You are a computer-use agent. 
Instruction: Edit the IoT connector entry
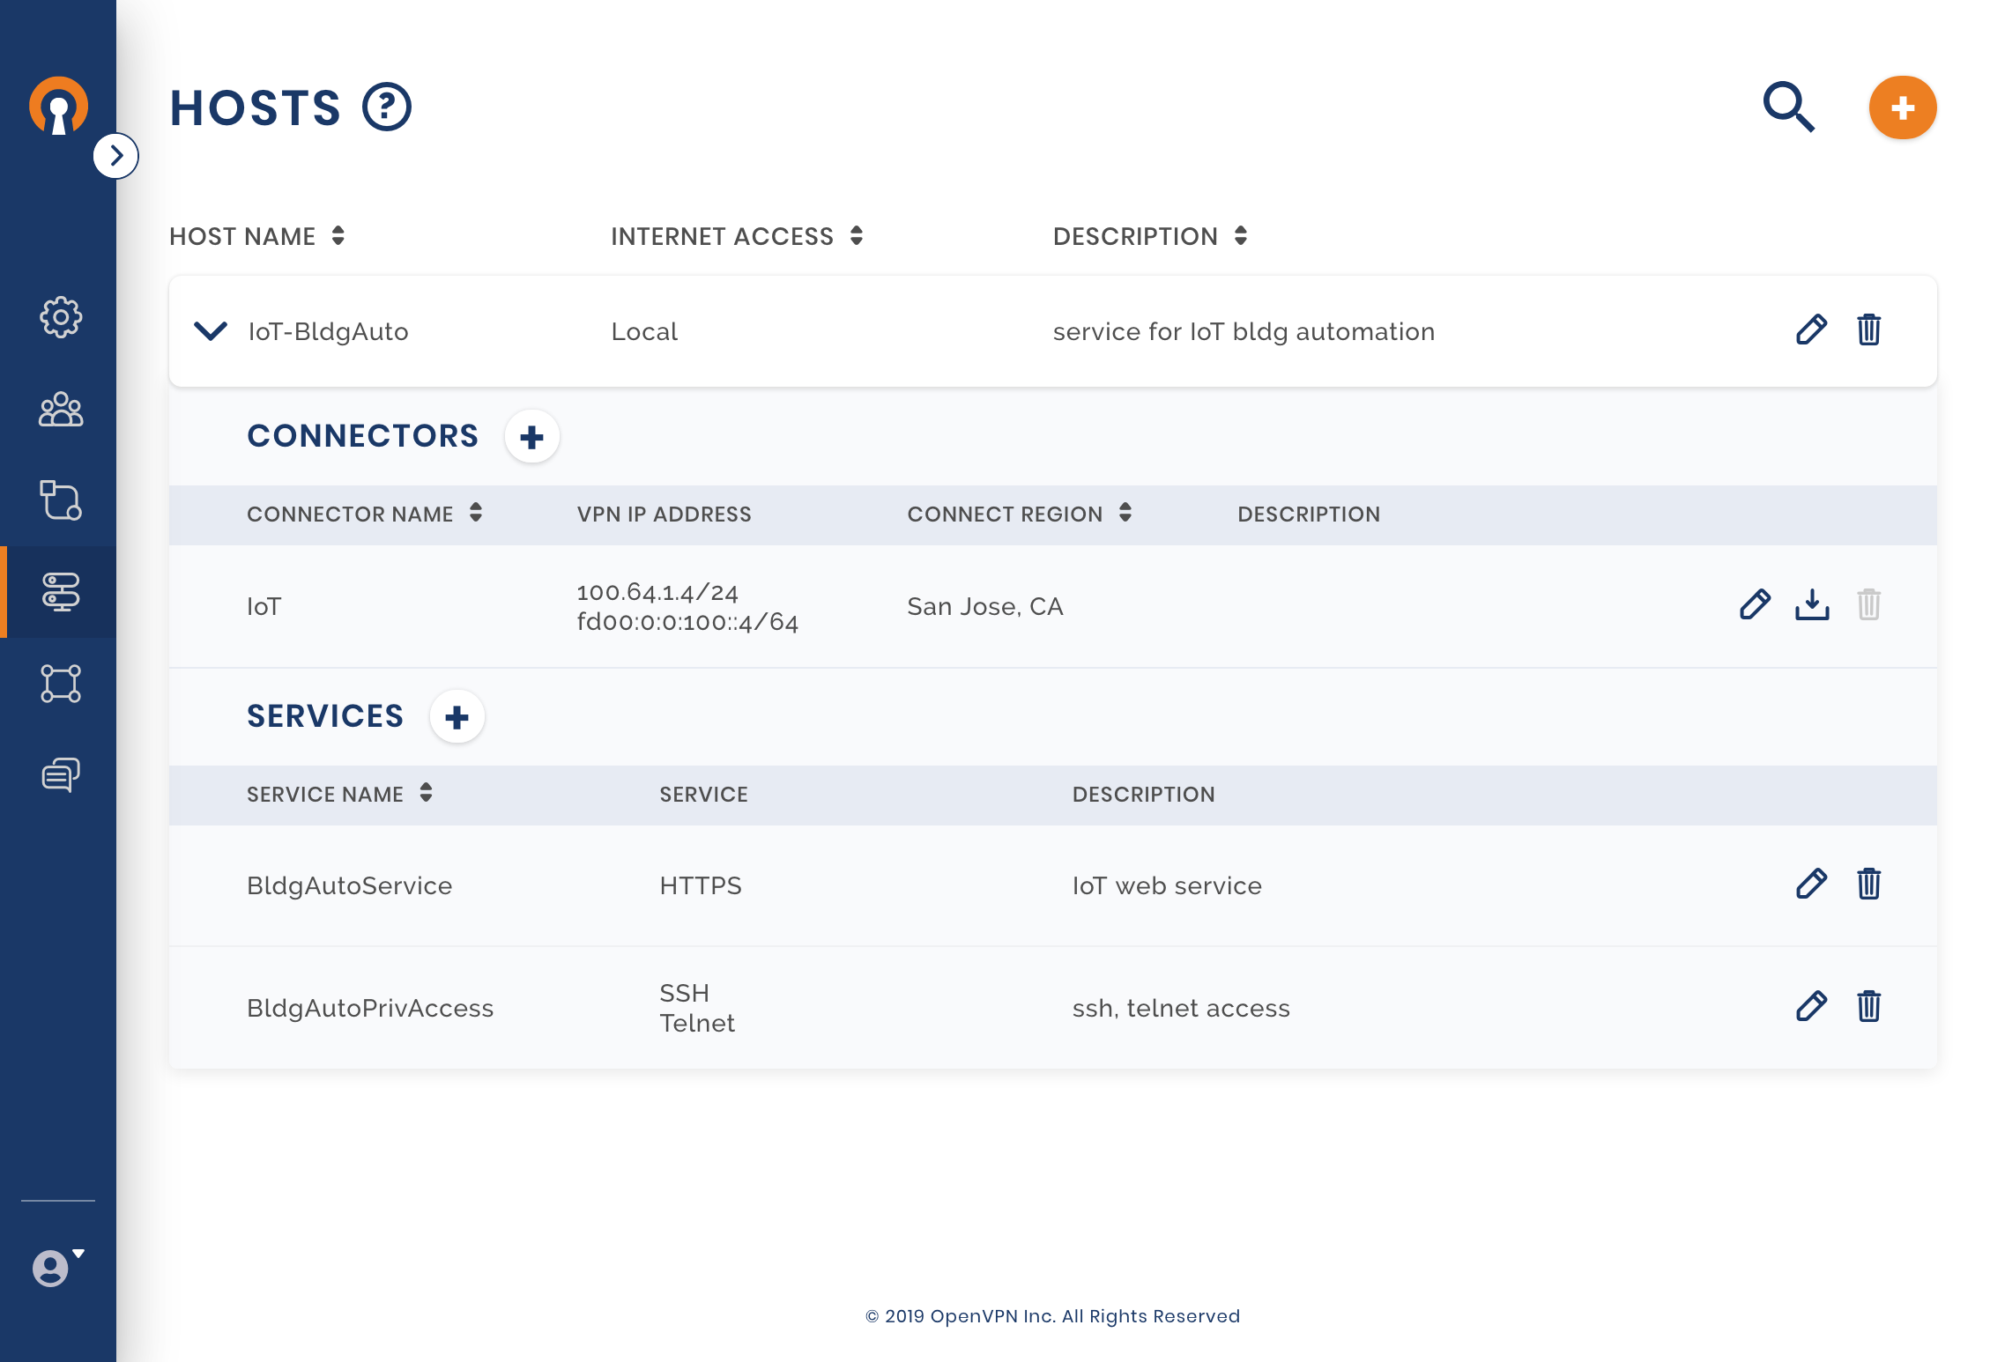pyautogui.click(x=1755, y=605)
